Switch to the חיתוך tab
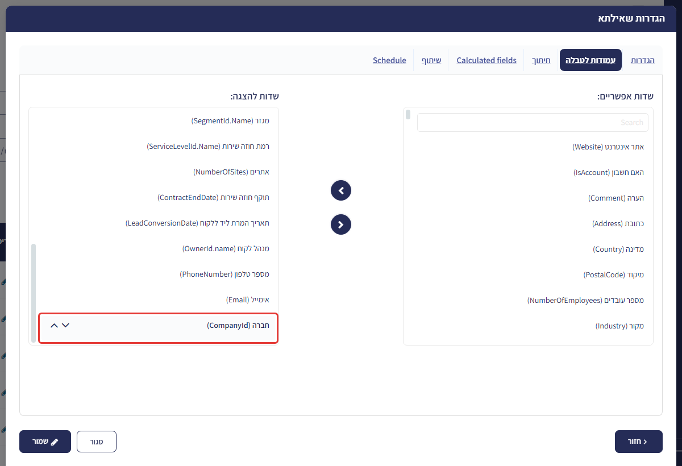The width and height of the screenshot is (682, 466). pyautogui.click(x=541, y=60)
